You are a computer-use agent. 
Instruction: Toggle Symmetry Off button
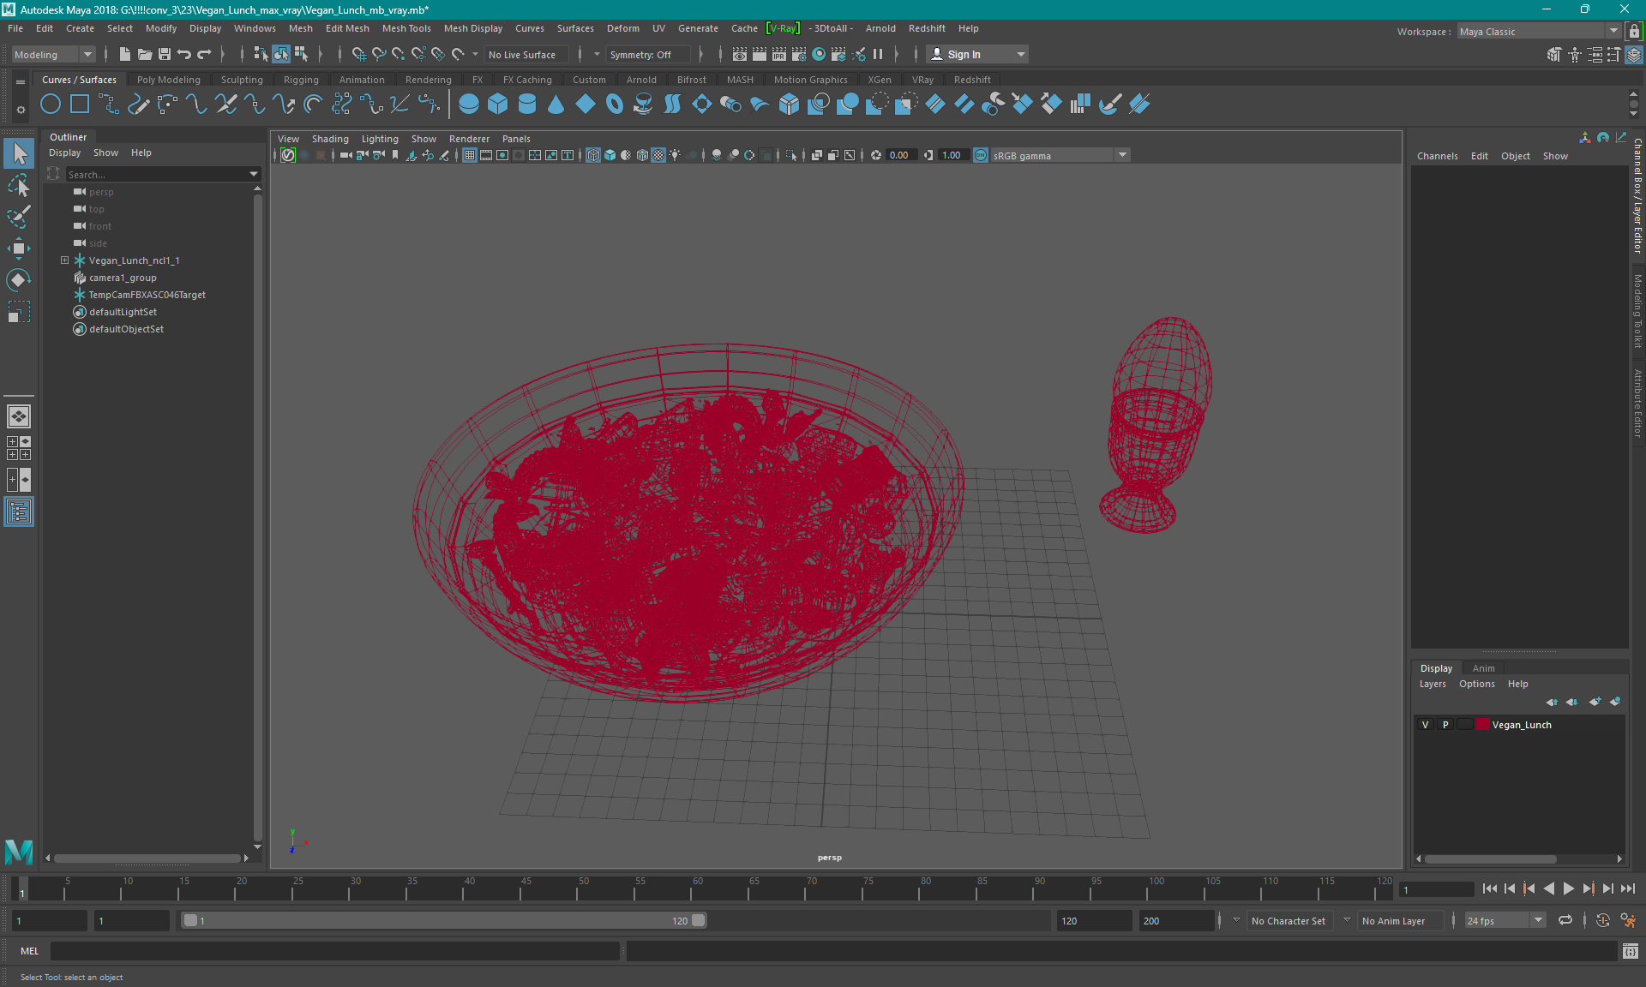(x=646, y=54)
